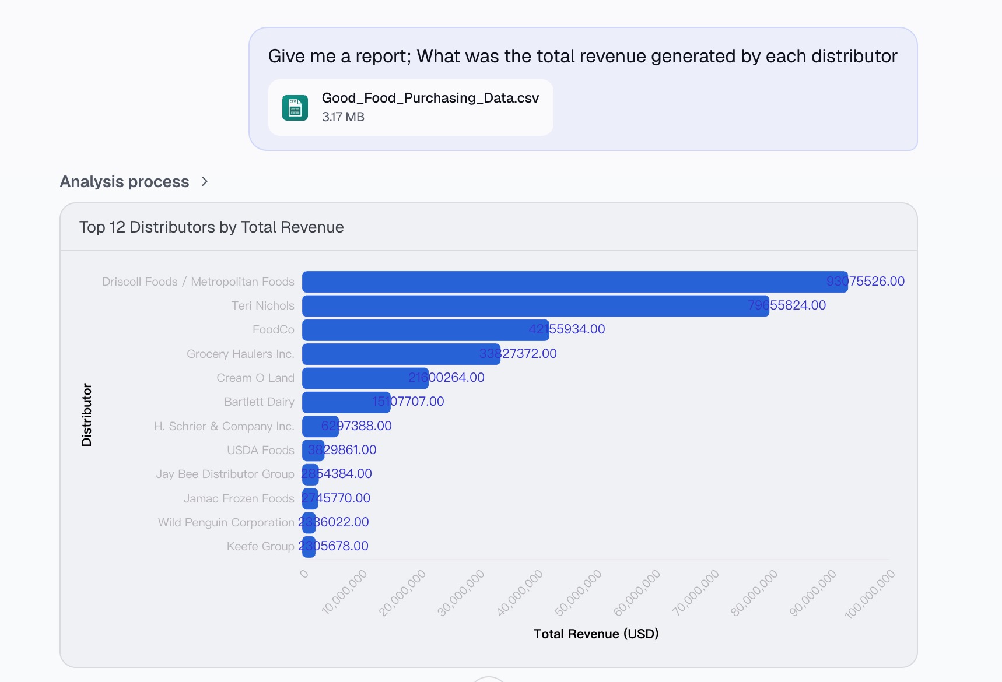Select the Grocery Haulers Inc. axis label
The height and width of the screenshot is (682, 1002).
[240, 354]
